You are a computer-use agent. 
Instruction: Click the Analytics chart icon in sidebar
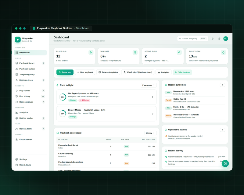tap(17, 113)
